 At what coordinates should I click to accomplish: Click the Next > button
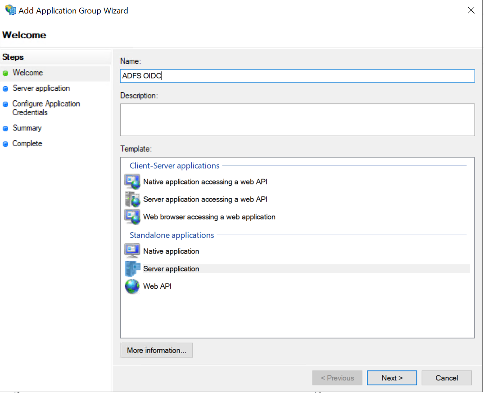[392, 378]
